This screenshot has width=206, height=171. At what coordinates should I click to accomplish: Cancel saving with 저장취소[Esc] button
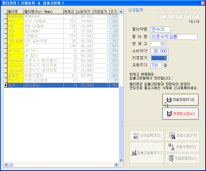[180, 114]
